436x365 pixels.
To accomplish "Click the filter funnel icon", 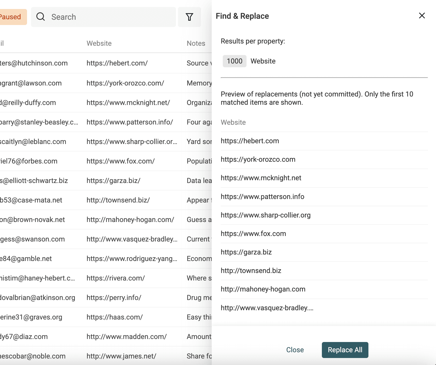I will (x=189, y=17).
